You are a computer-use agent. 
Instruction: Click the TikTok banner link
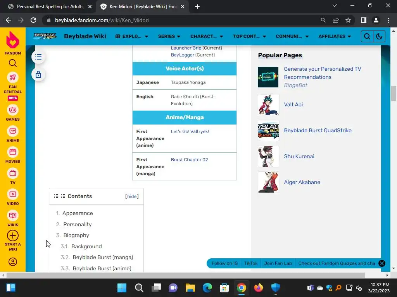(x=251, y=263)
